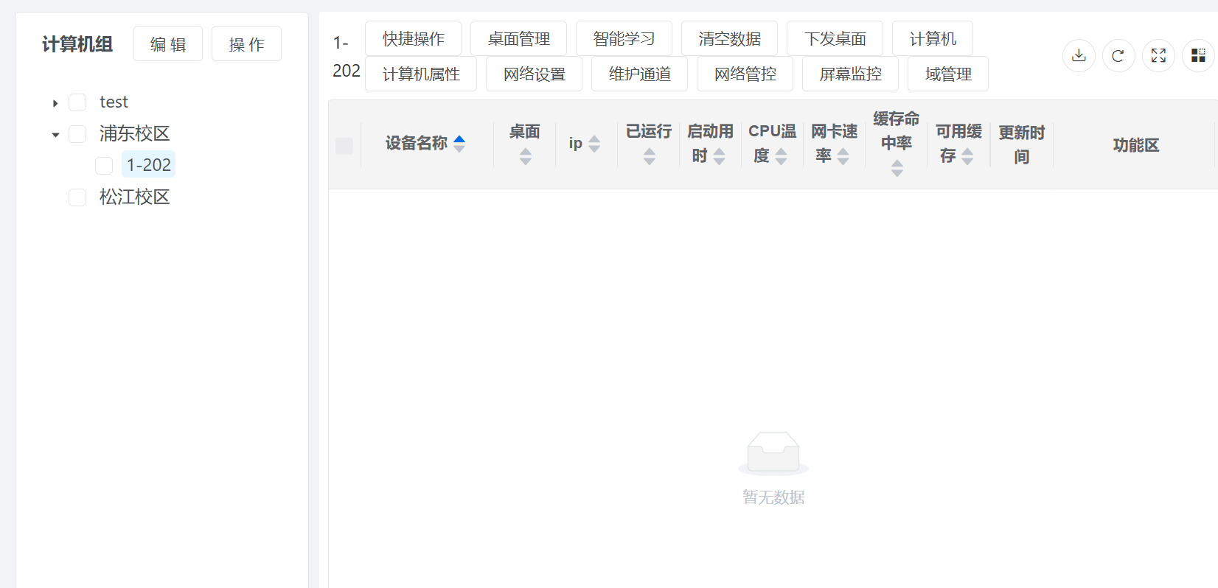Image resolution: width=1218 pixels, height=588 pixels.
Task: Click the 编辑 button
Action: [x=168, y=44]
